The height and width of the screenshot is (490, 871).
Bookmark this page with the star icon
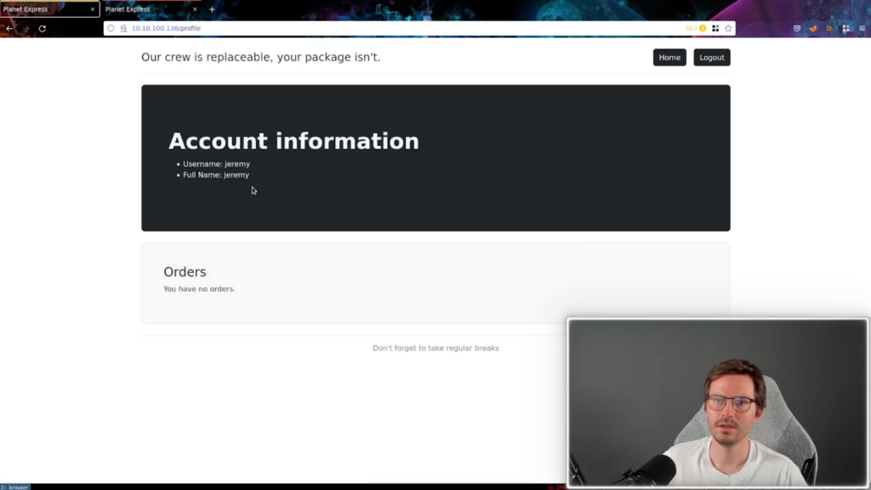728,28
